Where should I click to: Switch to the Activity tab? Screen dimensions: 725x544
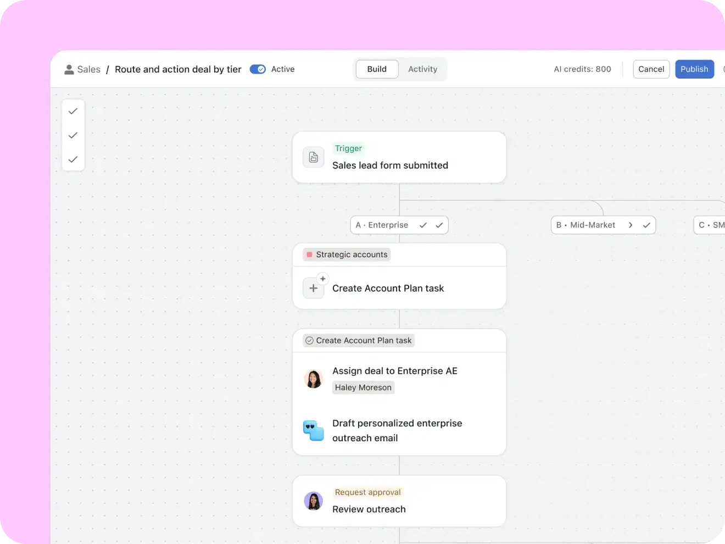422,69
